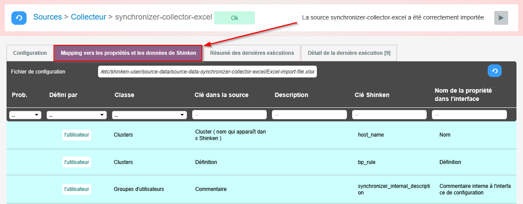Expand the Classe filter dropdown
This screenshot has width=523, height=204.
(x=149, y=115)
